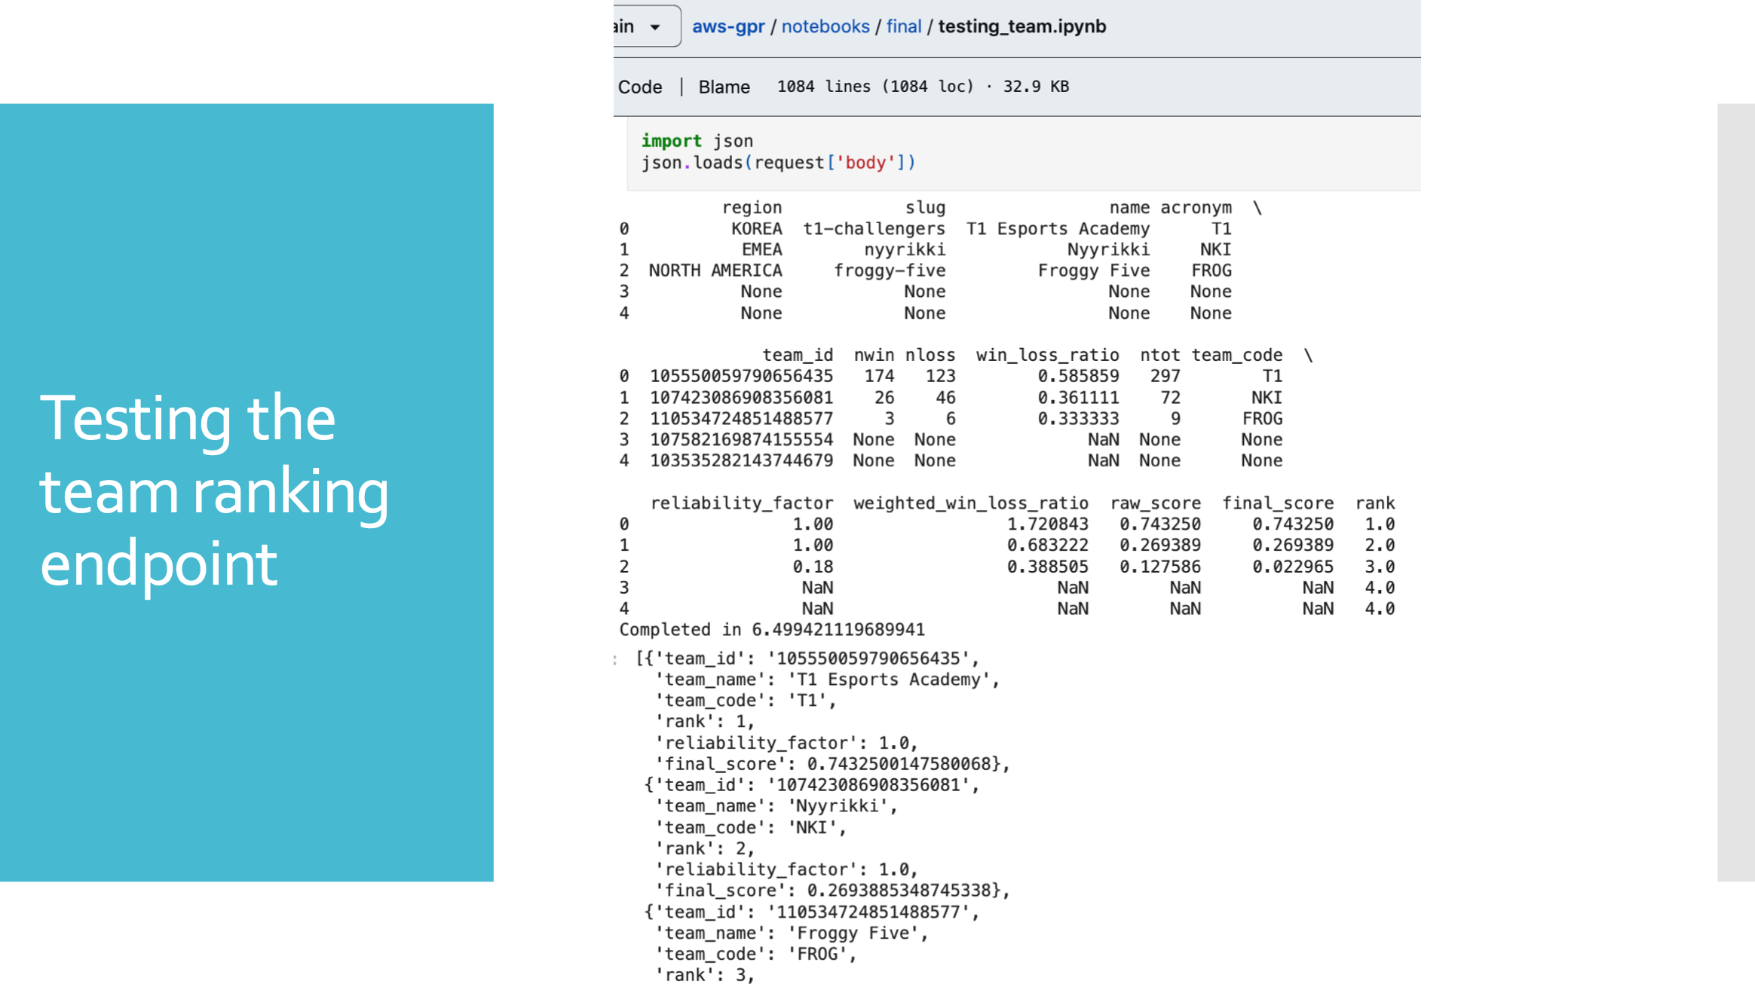Switch to the Blame view tab

point(724,87)
